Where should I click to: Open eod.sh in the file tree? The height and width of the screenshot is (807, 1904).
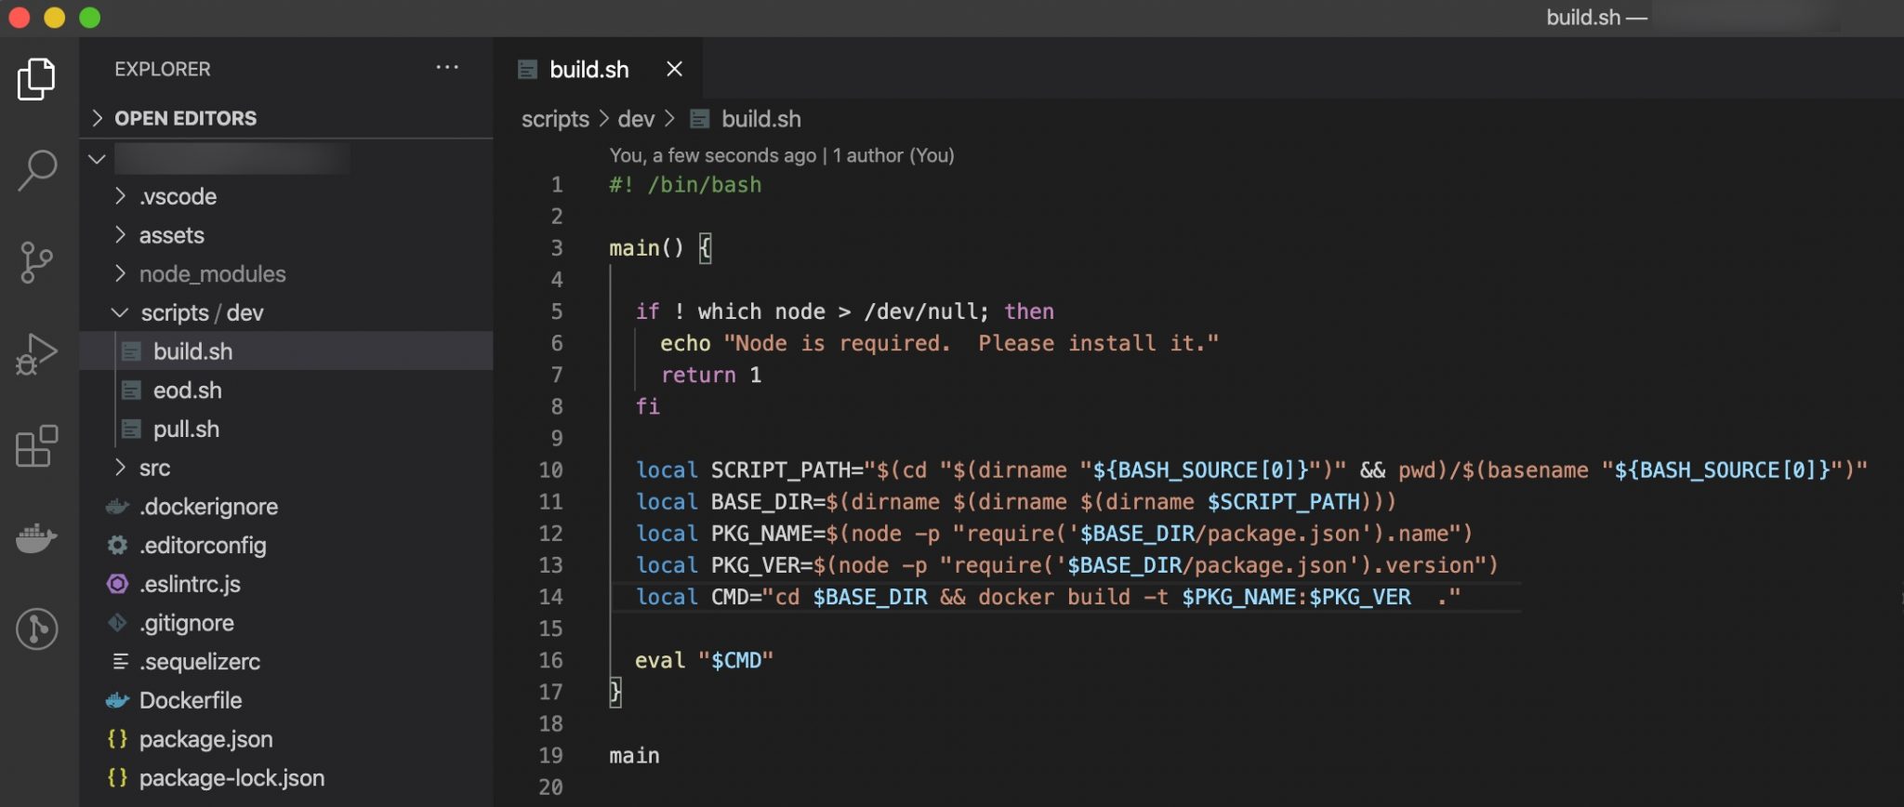286,390
